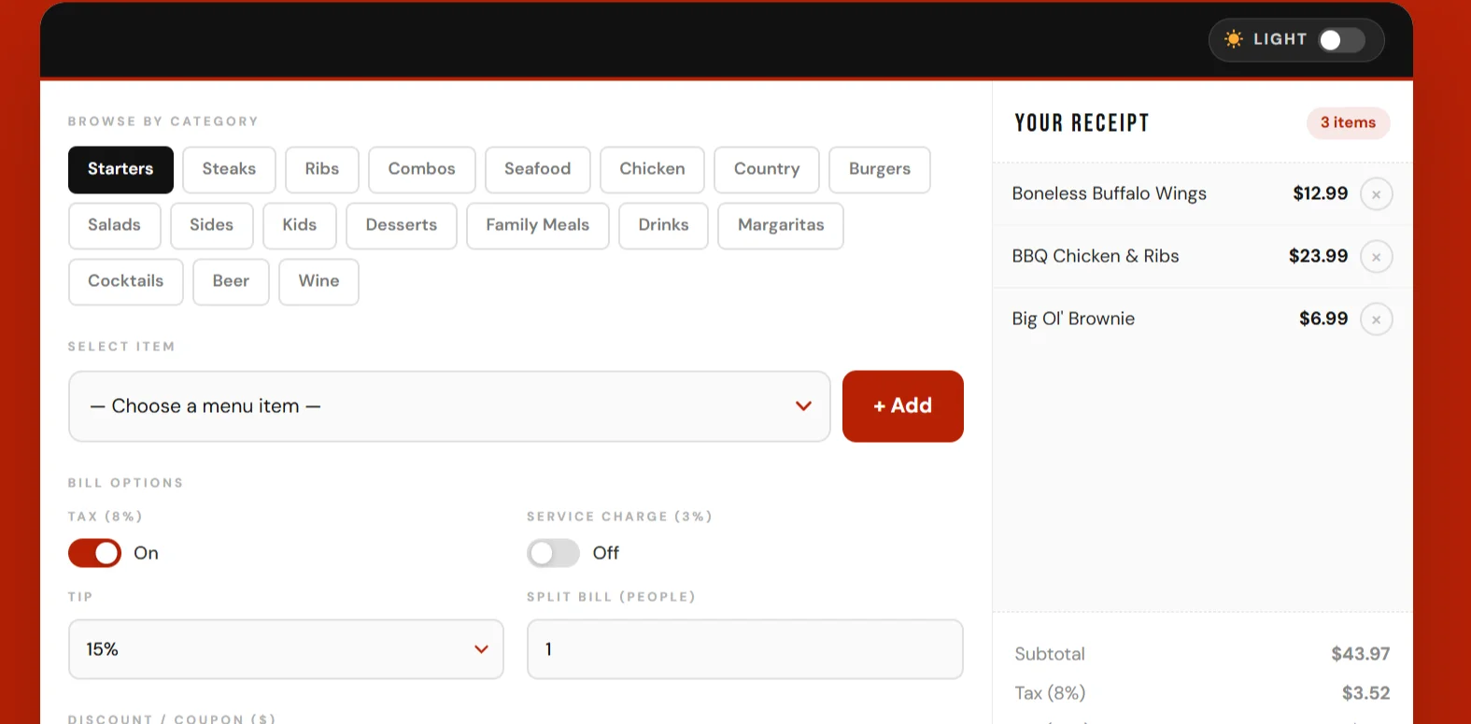The image size is (1471, 724).
Task: Open the Seafood category
Action: [537, 170]
